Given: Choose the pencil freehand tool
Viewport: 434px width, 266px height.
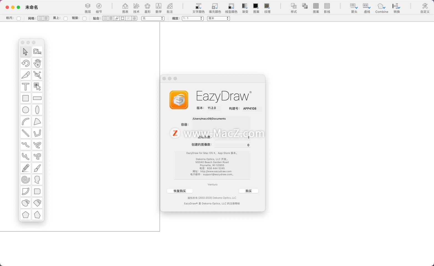Looking at the screenshot, I should [26, 168].
